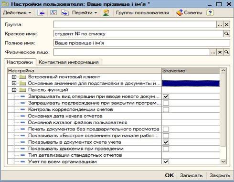Uncheck Учет по всем организациям checkbox
Image resolution: width=234 pixels, height=182 pixels.
tap(166, 162)
